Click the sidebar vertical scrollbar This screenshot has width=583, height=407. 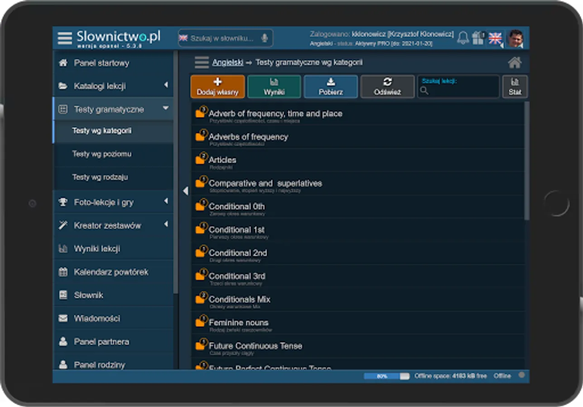pos(176,172)
